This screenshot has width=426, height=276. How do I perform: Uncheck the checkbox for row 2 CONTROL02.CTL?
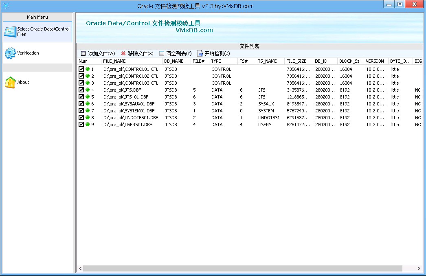point(81,76)
